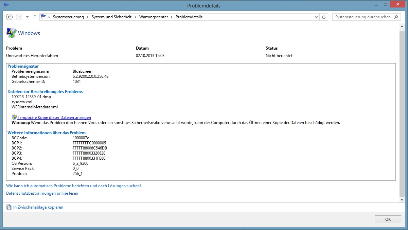Click BCP4 value FFFFF8800331FE60
The width and height of the screenshot is (408, 230).
point(89,158)
